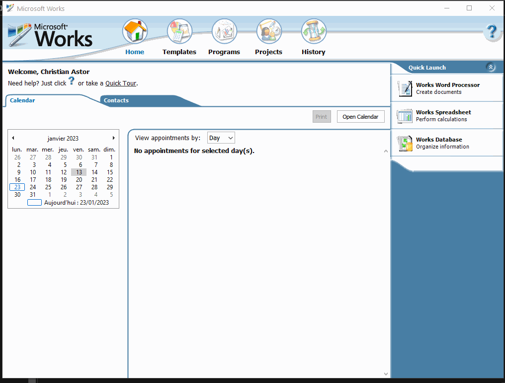The width and height of the screenshot is (505, 383).
Task: Switch to the Calendar tab
Action: tap(22, 100)
